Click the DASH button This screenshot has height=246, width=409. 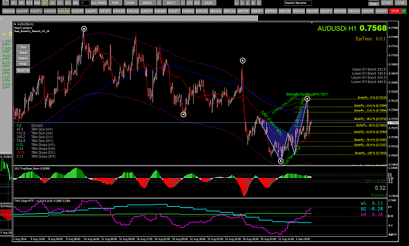coord(208,3)
